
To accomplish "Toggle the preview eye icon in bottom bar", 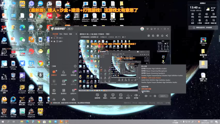I will [x=150, y=96].
